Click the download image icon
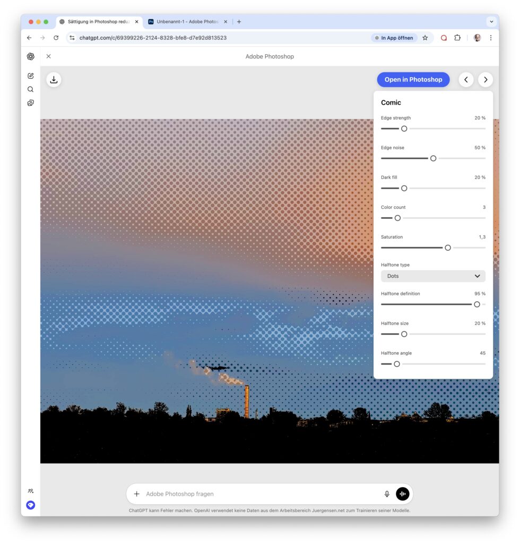520x544 pixels. point(54,80)
